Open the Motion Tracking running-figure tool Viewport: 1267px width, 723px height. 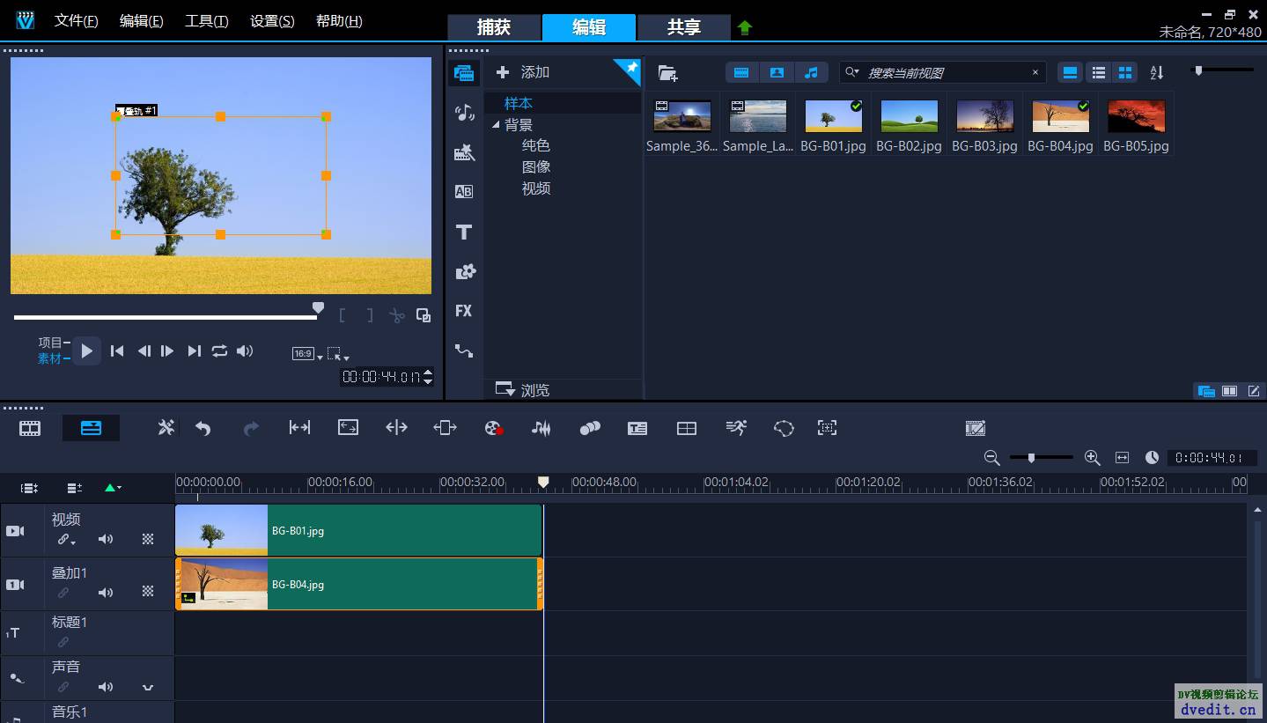tap(736, 428)
